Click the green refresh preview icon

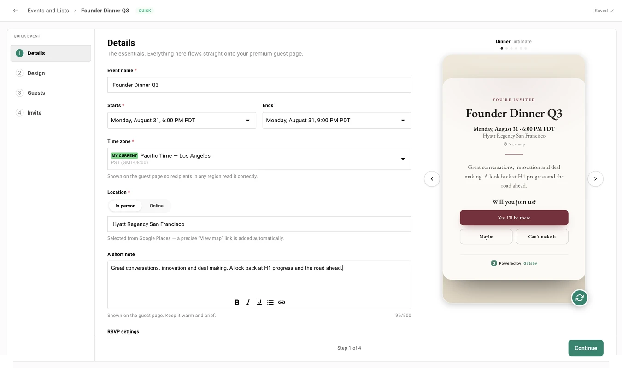(580, 298)
